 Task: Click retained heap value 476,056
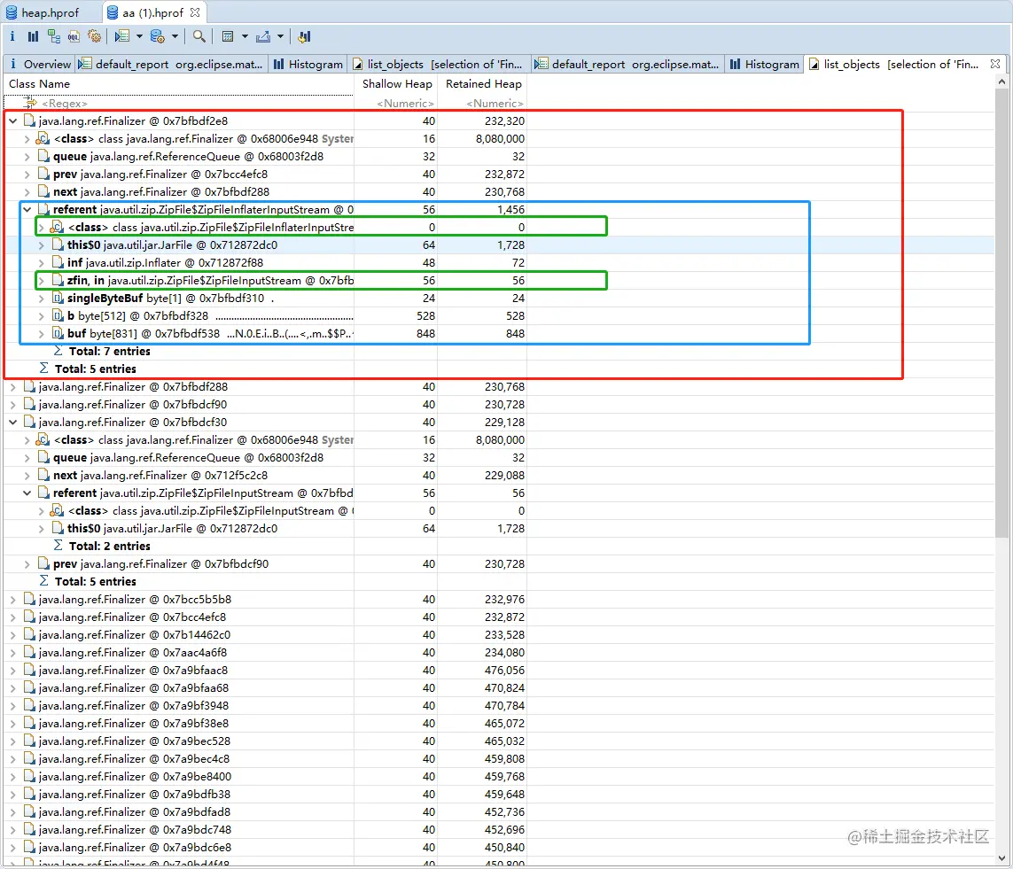[x=504, y=671]
